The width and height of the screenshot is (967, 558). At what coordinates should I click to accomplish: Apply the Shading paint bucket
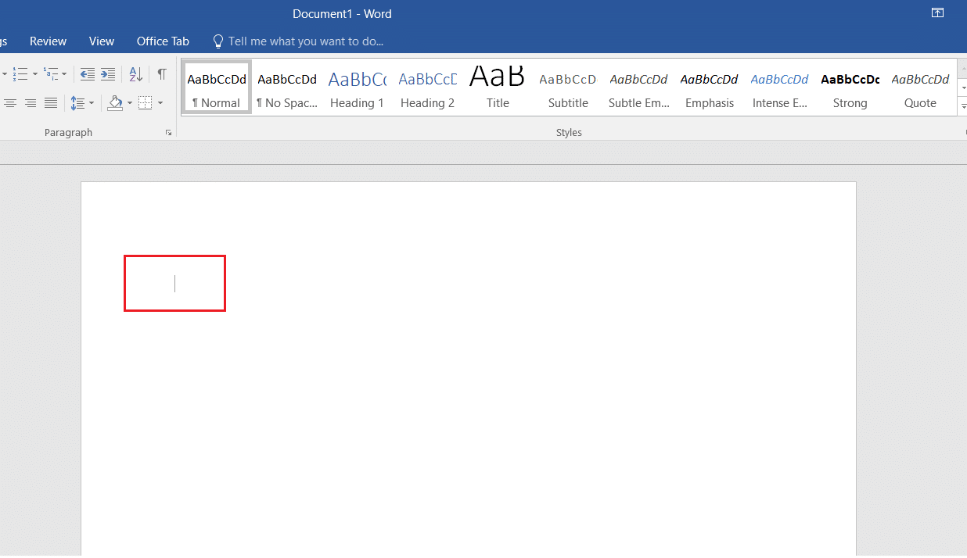pyautogui.click(x=115, y=103)
